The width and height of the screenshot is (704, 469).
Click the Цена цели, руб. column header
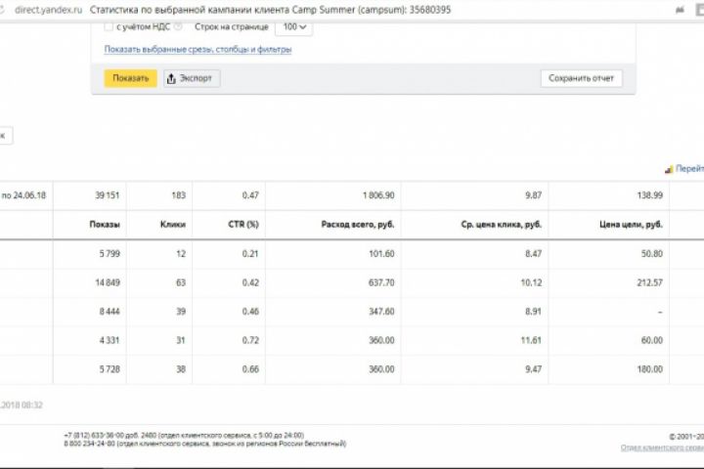click(x=631, y=224)
